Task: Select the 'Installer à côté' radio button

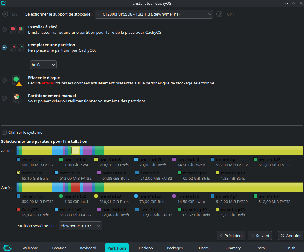Action: click(x=4, y=30)
